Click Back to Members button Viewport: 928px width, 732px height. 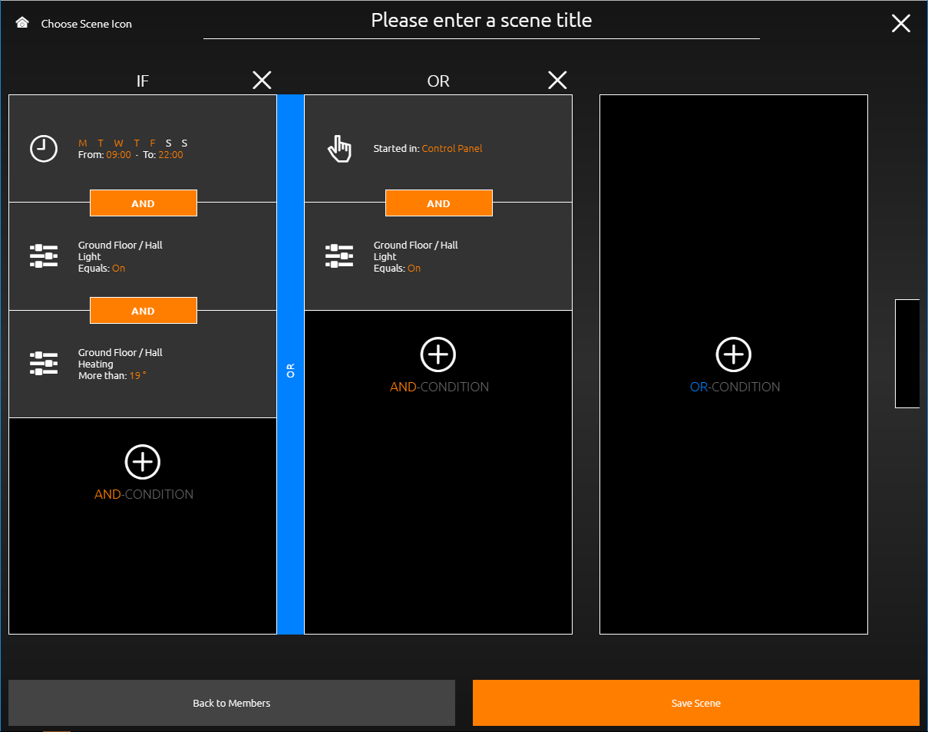click(232, 703)
